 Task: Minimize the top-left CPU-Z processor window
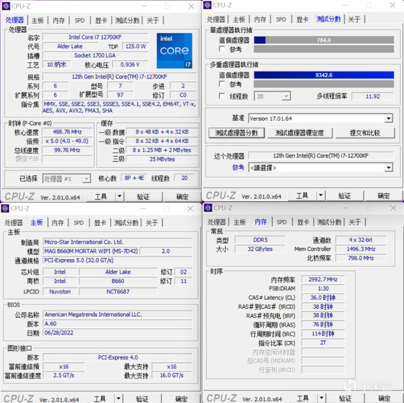[144, 6]
